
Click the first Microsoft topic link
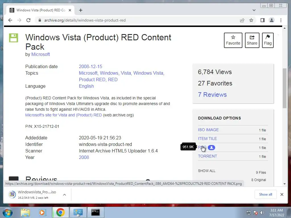click(x=89, y=73)
